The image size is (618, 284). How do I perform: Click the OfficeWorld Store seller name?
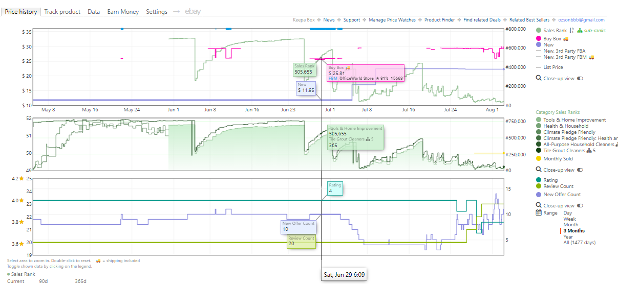point(357,78)
